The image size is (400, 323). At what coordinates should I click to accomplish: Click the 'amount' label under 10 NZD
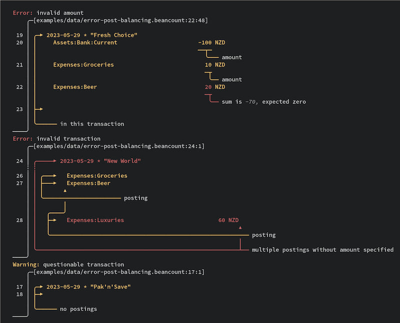coord(231,79)
